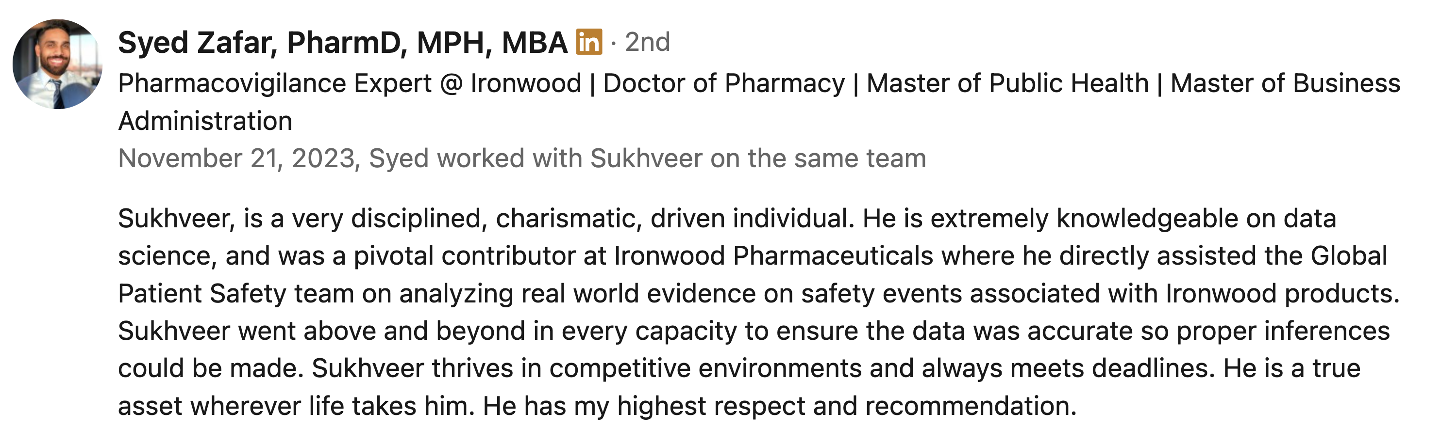Image resolution: width=1441 pixels, height=444 pixels.
Task: Click the opening word "Sukhveer," of recommendation
Action: tap(176, 219)
